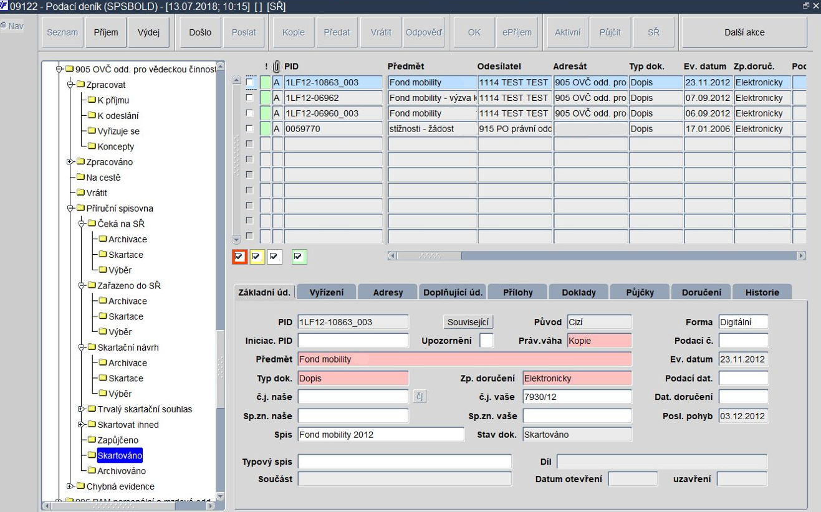
Task: Collapse the Skartační návrh node
Action: [x=82, y=348]
